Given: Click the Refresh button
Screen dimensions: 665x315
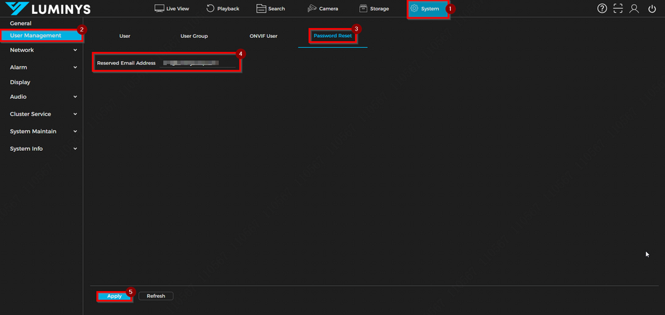Looking at the screenshot, I should click(156, 296).
